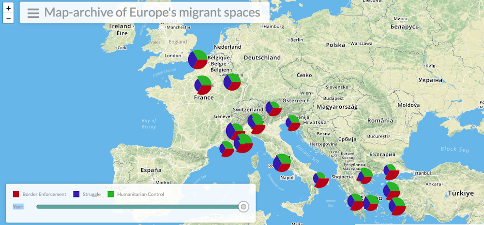Click the pie marker west of Hrvatska

[x=293, y=123]
